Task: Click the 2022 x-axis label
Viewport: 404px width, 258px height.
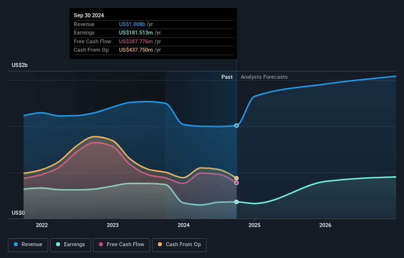Action: point(42,226)
